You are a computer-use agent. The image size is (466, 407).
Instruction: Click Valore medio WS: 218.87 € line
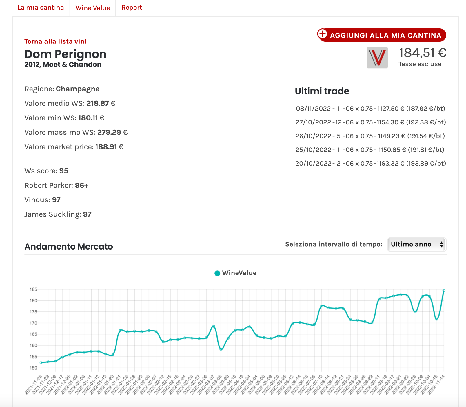pyautogui.click(x=70, y=103)
